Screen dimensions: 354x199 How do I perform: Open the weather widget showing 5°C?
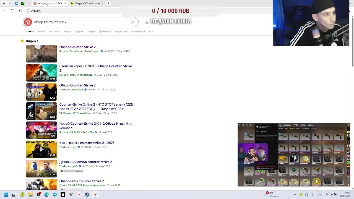point(272,195)
